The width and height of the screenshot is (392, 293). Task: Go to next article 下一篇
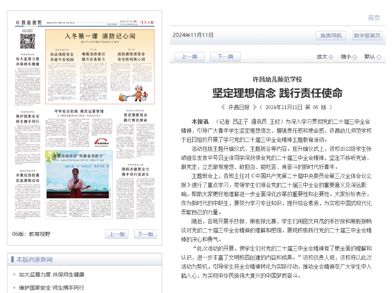[x=225, y=57]
